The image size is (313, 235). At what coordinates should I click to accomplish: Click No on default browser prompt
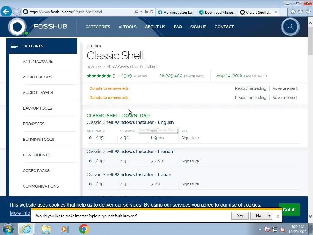click(259, 216)
